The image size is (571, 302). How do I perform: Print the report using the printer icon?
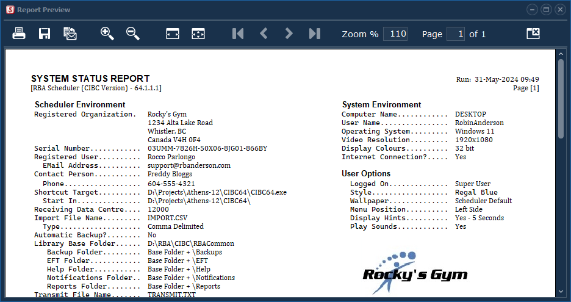(19, 34)
